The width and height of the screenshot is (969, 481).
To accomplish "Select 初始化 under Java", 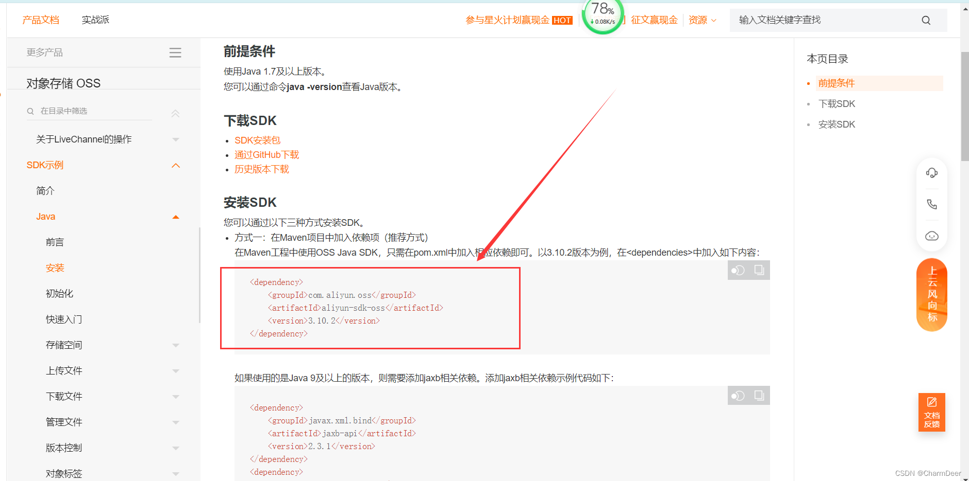I will pyautogui.click(x=59, y=294).
